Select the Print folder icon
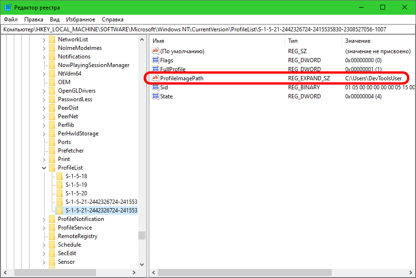The height and width of the screenshot is (278, 416). (x=52, y=159)
